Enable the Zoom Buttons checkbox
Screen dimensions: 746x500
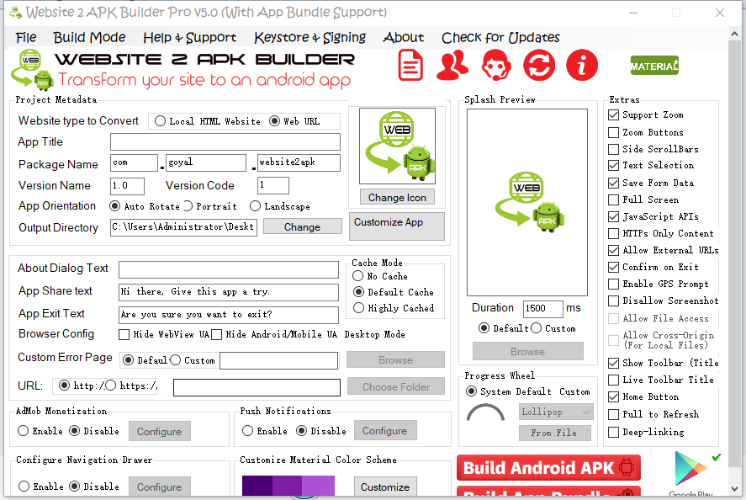pyautogui.click(x=614, y=132)
